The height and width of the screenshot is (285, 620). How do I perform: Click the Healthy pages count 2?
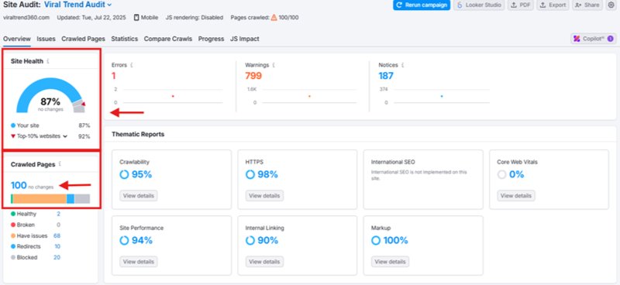pyautogui.click(x=59, y=214)
